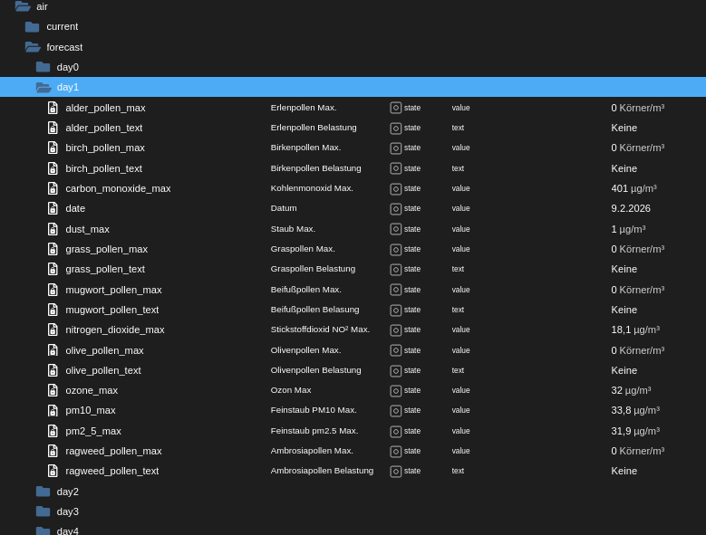Click the value 401 µg/m³
706x535 pixels.
tap(633, 188)
